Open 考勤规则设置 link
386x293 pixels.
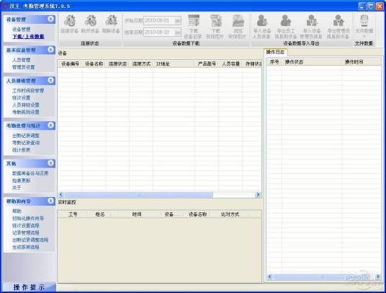[x=26, y=112]
